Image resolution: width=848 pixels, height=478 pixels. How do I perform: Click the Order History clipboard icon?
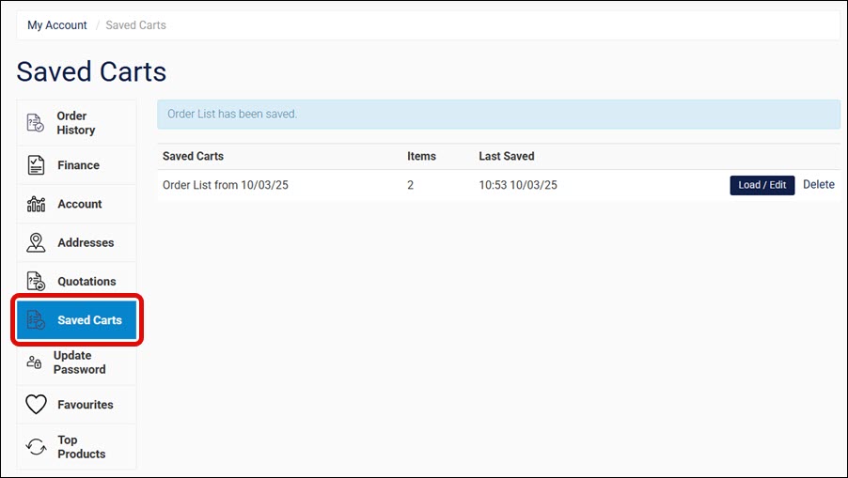tap(35, 123)
